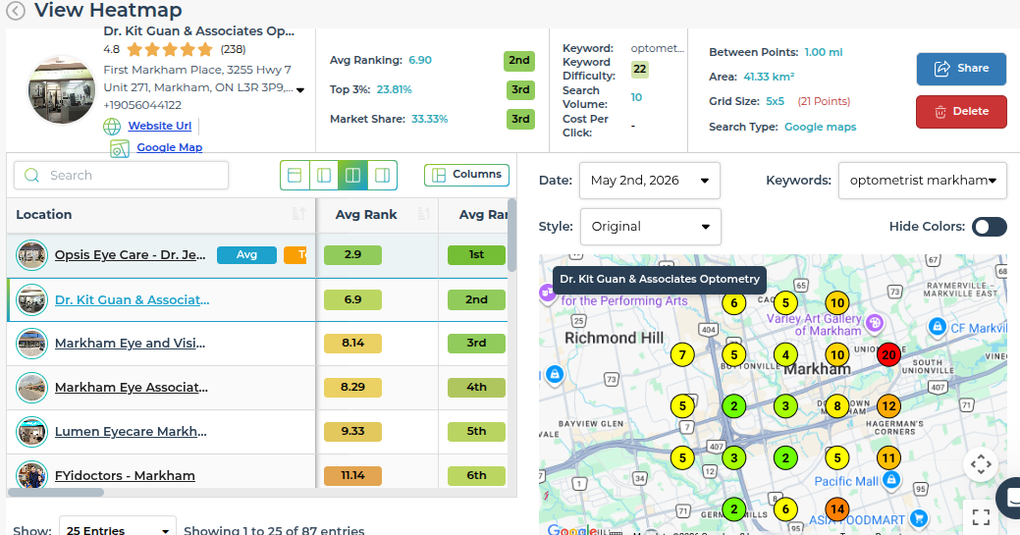Click the Share button
The width and height of the screenshot is (1020, 535).
pyautogui.click(x=961, y=69)
